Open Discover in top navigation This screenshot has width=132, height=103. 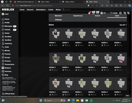point(30,10)
